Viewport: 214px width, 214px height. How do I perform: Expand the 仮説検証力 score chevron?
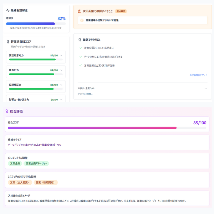tap(61, 85)
